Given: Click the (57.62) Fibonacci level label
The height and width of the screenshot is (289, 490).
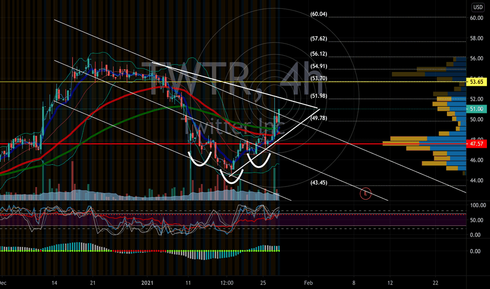Looking at the screenshot, I should pos(319,39).
